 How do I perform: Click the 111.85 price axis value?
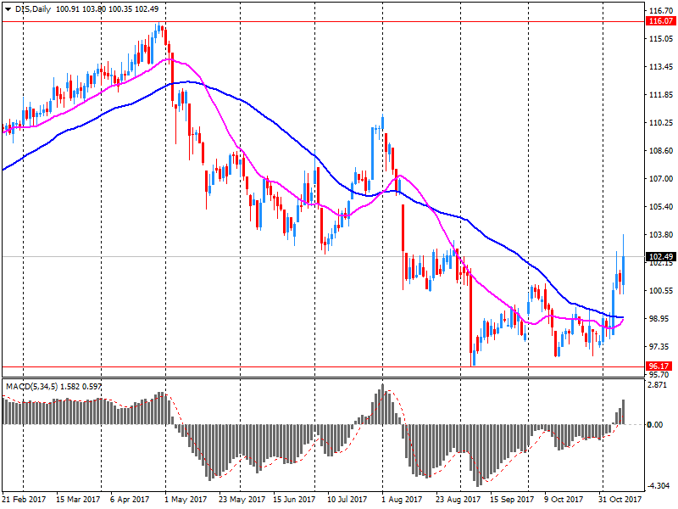click(x=661, y=95)
